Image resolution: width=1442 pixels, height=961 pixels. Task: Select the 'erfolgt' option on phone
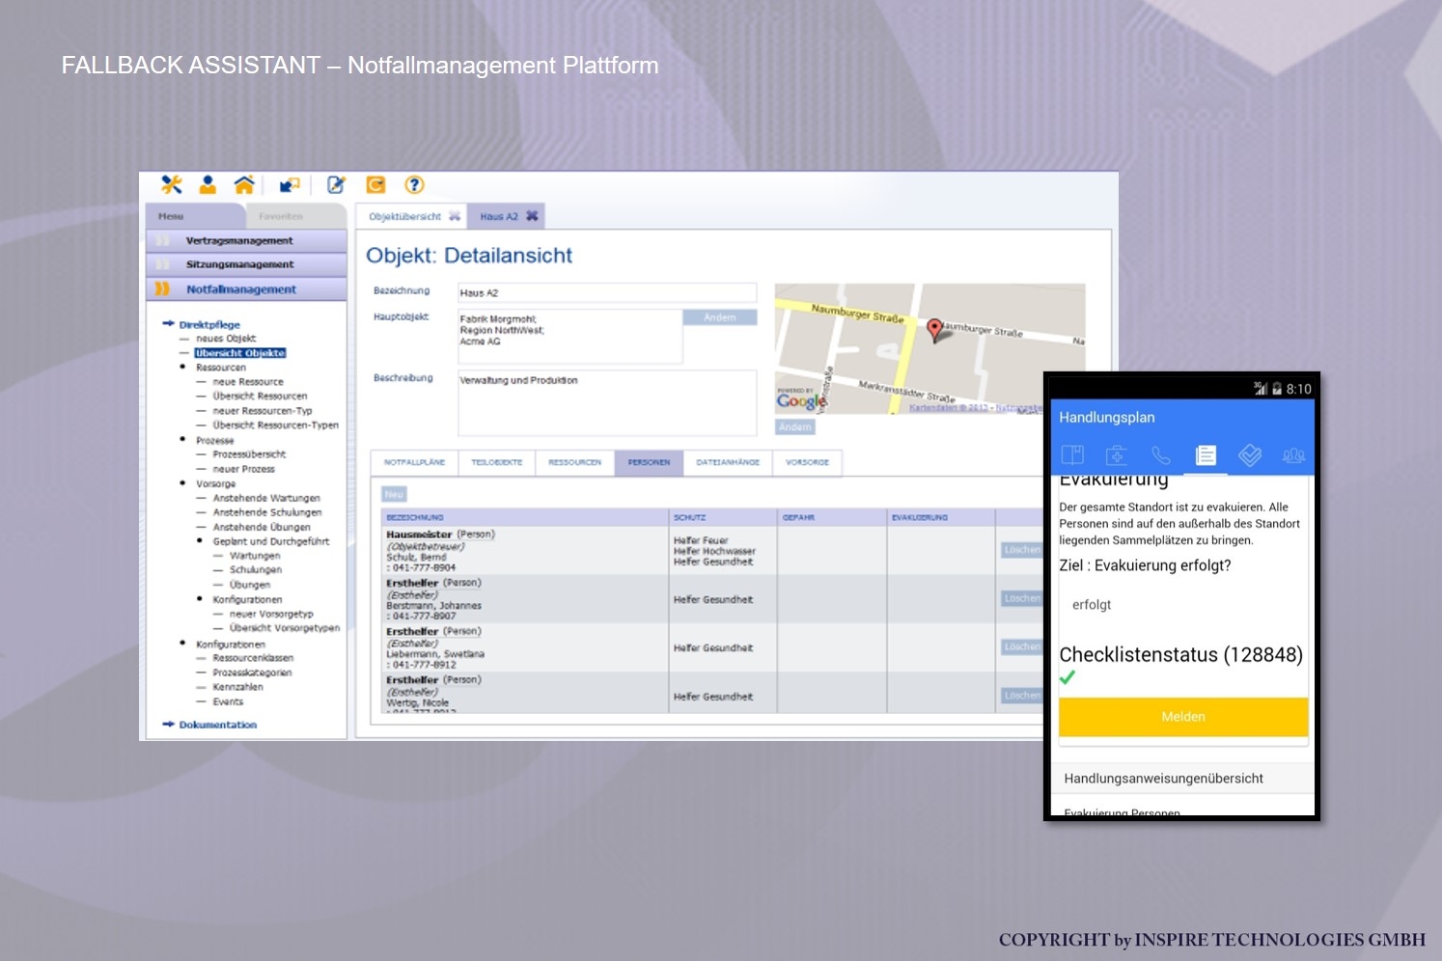click(x=1092, y=605)
